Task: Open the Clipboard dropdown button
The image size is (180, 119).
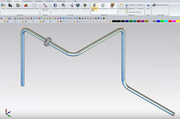Action: point(121,7)
